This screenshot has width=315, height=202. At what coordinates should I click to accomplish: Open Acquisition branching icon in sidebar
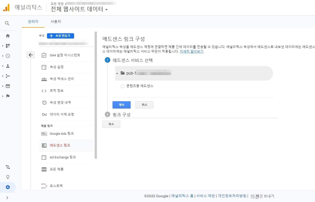click(x=8, y=76)
